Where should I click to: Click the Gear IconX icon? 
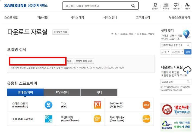point(146,119)
